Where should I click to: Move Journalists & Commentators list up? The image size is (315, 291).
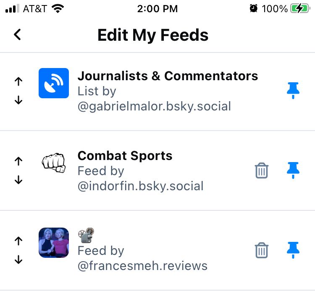pyautogui.click(x=18, y=81)
